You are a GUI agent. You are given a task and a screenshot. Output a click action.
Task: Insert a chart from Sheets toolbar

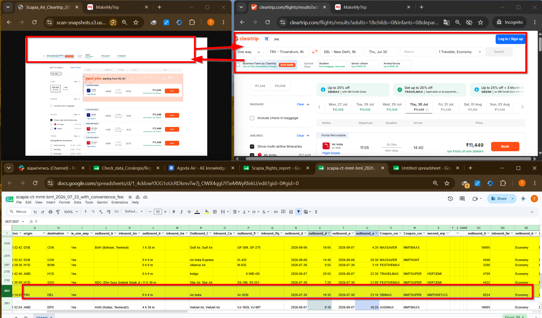coord(291,212)
